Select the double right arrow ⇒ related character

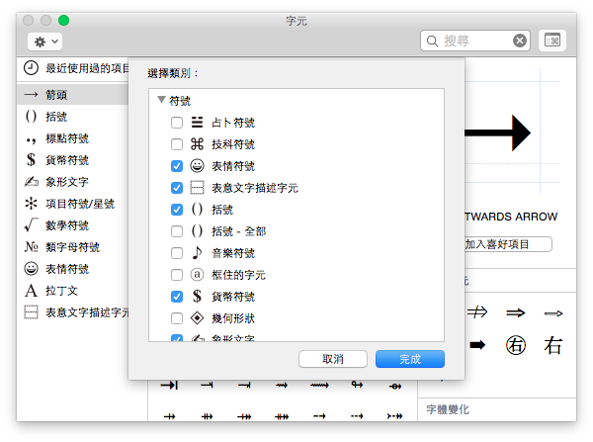516,312
